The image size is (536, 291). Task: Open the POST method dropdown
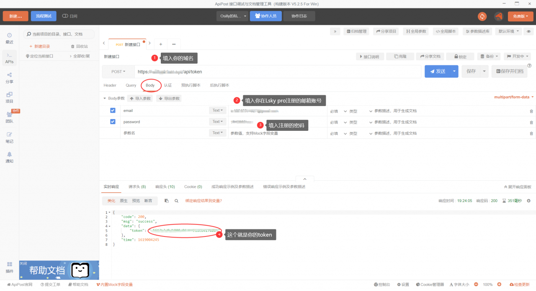[x=118, y=72]
